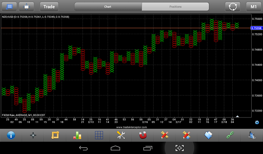Viewport: 263px width, 154px height.
Task: Tap the 2/18 date label on time axis
Action: (224, 122)
